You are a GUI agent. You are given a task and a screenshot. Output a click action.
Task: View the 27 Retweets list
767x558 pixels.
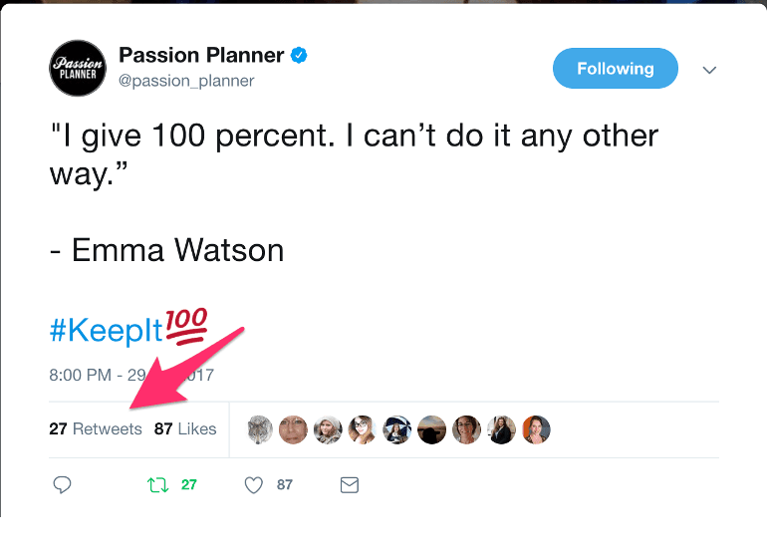point(96,429)
